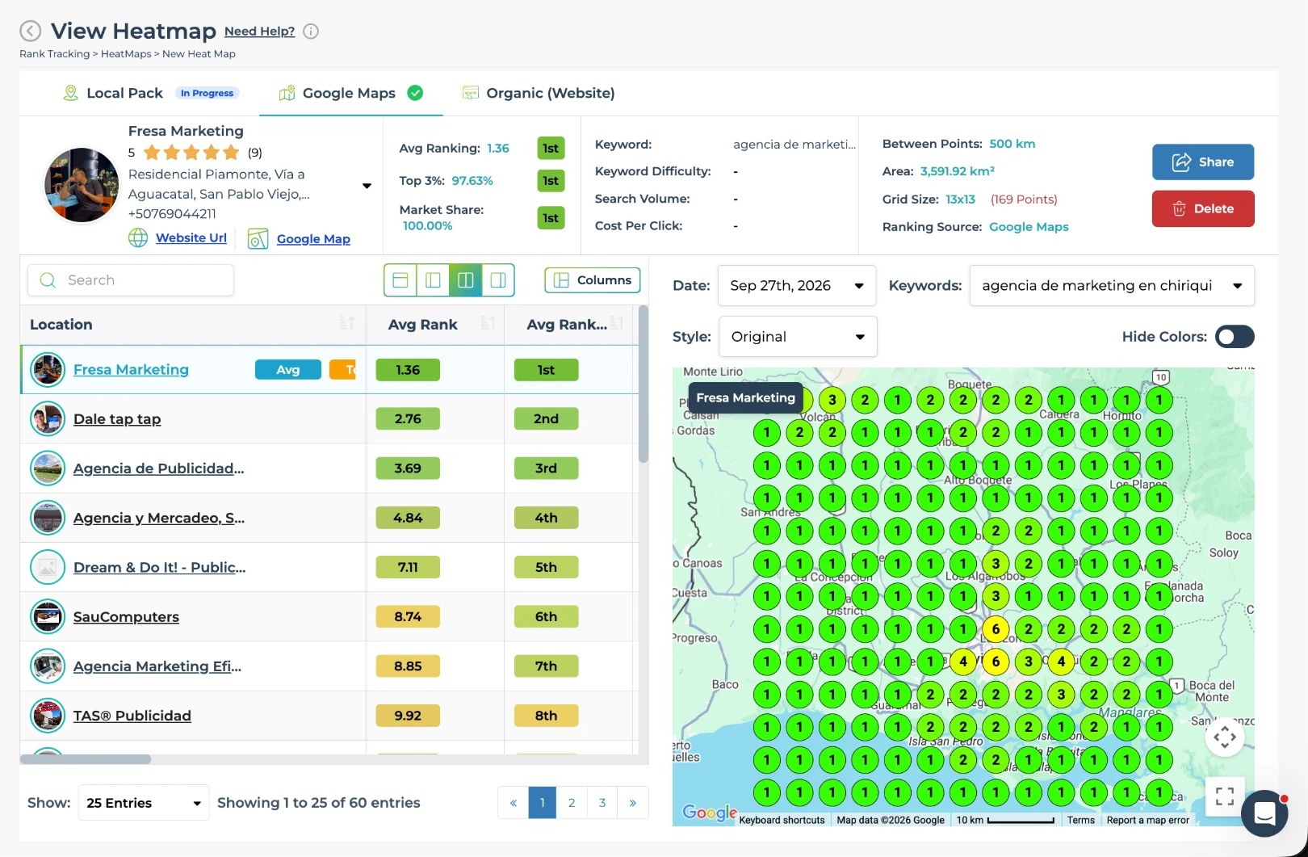Enter map fullscreen mode
1308x857 pixels.
coord(1225,796)
